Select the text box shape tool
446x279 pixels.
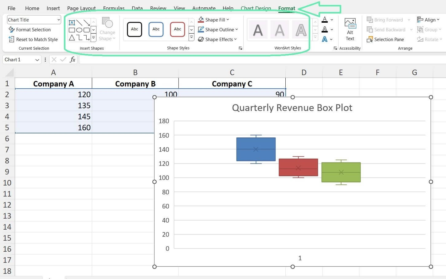(x=72, y=23)
